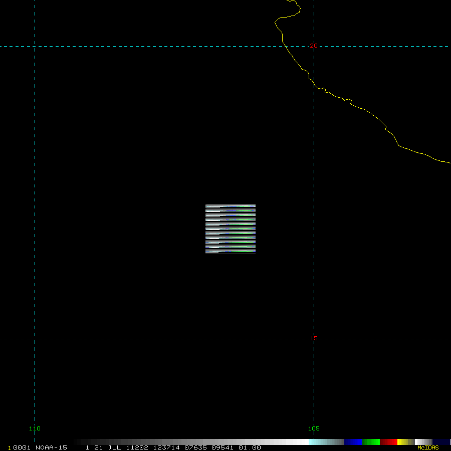Click the yellow McIDAS label

click(x=428, y=447)
